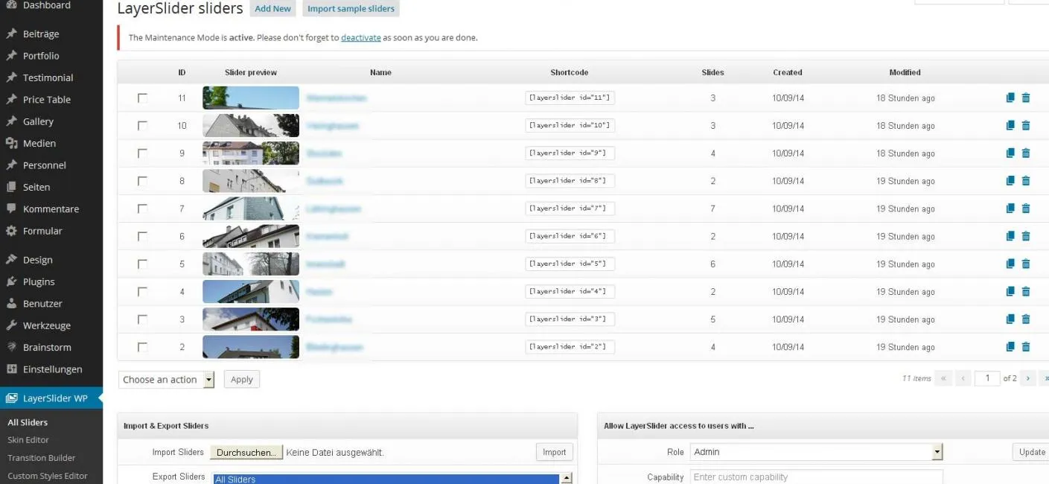The width and height of the screenshot is (1049, 484).
Task: Expand the Role dropdown showing Admin
Action: [817, 452]
